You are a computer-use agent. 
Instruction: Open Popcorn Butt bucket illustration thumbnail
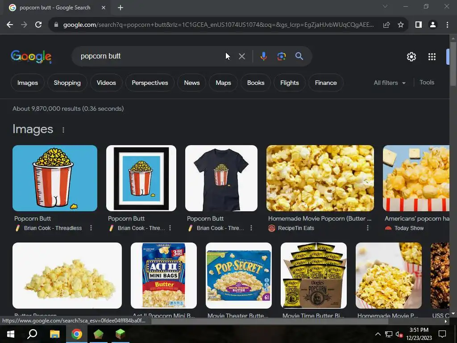coord(55,178)
